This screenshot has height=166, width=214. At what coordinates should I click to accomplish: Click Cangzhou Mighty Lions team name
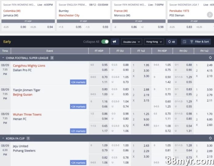[29, 66]
